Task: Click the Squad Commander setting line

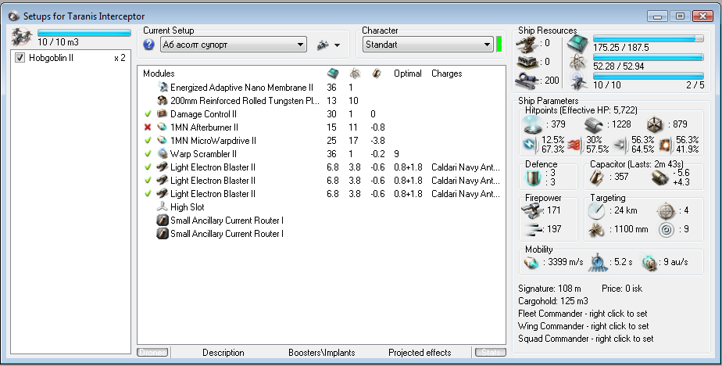Action: point(586,339)
